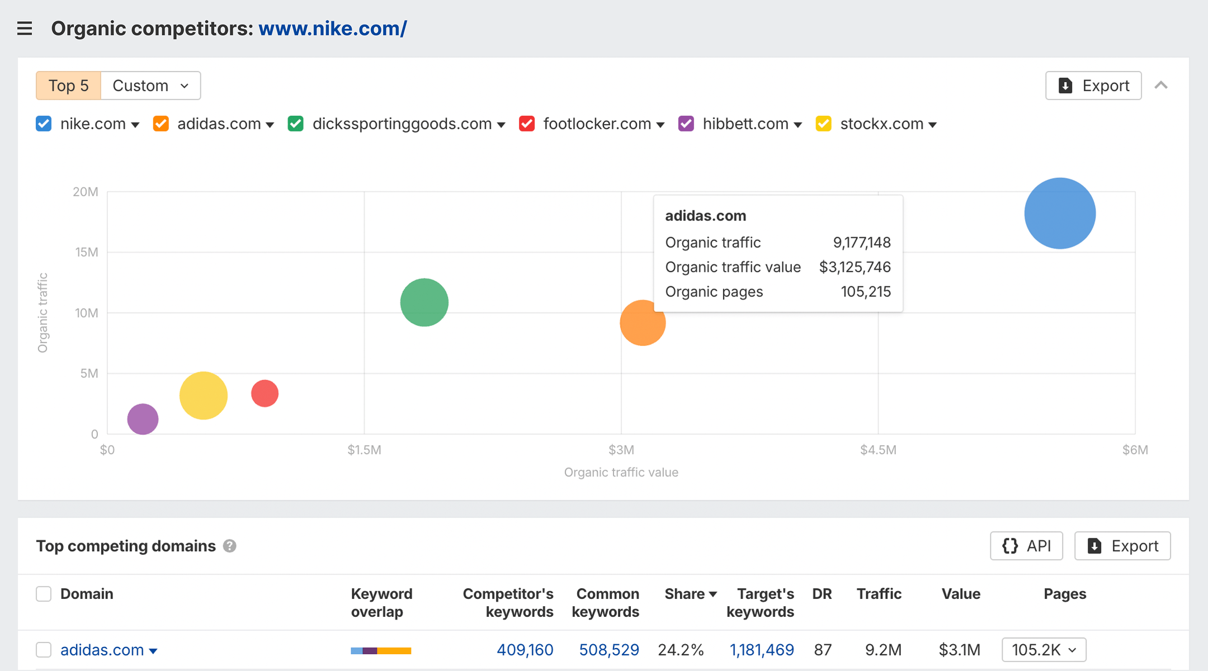Click the API button
Image resolution: width=1208 pixels, height=671 pixels.
point(1026,546)
